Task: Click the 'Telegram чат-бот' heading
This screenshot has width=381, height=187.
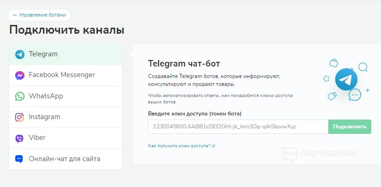Action: (184, 64)
